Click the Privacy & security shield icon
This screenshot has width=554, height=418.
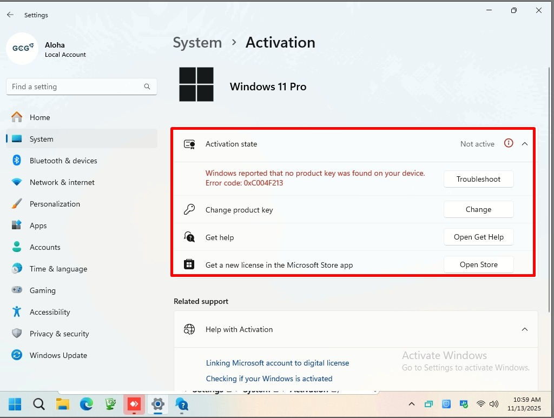click(x=17, y=333)
